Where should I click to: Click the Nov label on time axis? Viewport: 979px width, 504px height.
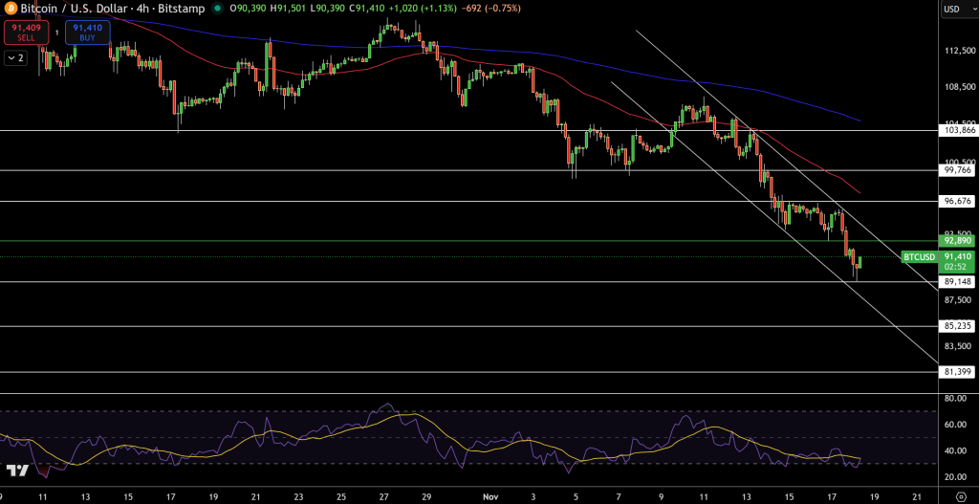click(x=490, y=496)
